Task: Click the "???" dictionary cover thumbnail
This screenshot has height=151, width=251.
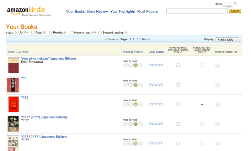Action: (13, 85)
